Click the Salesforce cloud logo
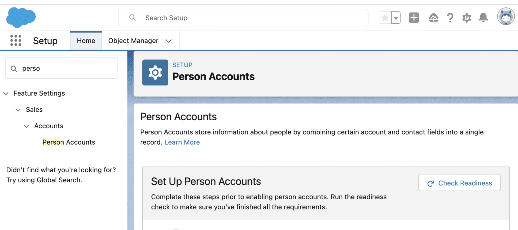This screenshot has width=518, height=230. 21,17
